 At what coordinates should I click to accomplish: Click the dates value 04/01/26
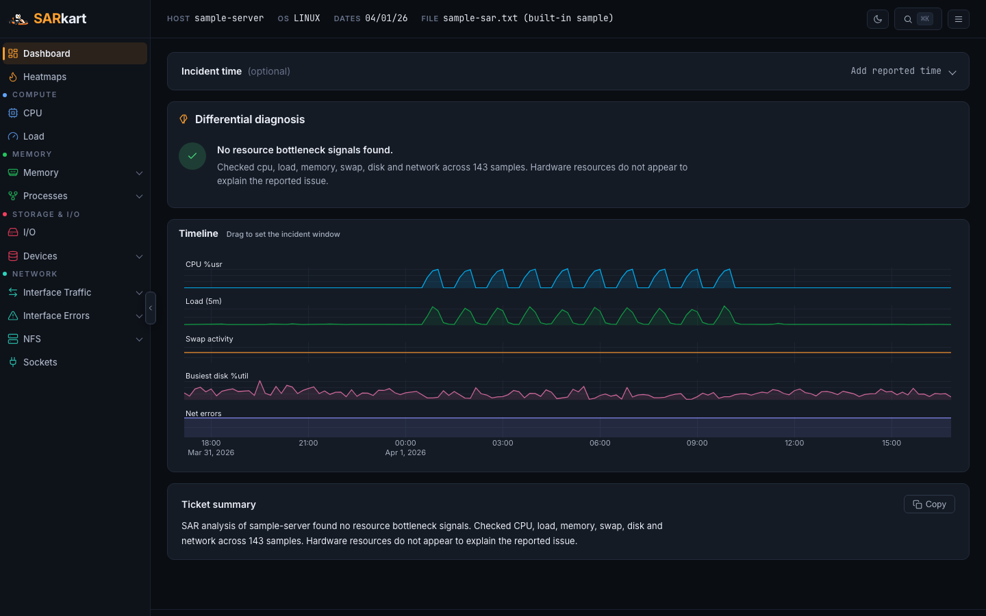tap(386, 18)
